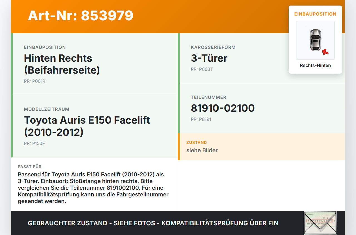Click the TEILENUMMER label

(x=209, y=97)
